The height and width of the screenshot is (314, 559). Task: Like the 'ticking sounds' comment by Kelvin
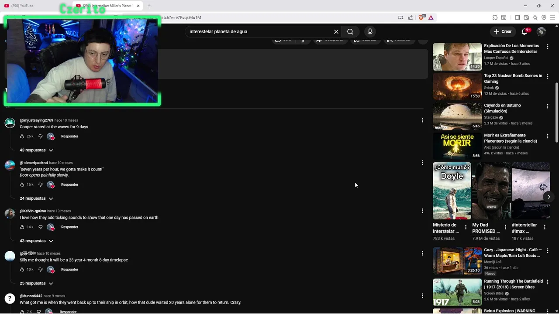point(22,227)
